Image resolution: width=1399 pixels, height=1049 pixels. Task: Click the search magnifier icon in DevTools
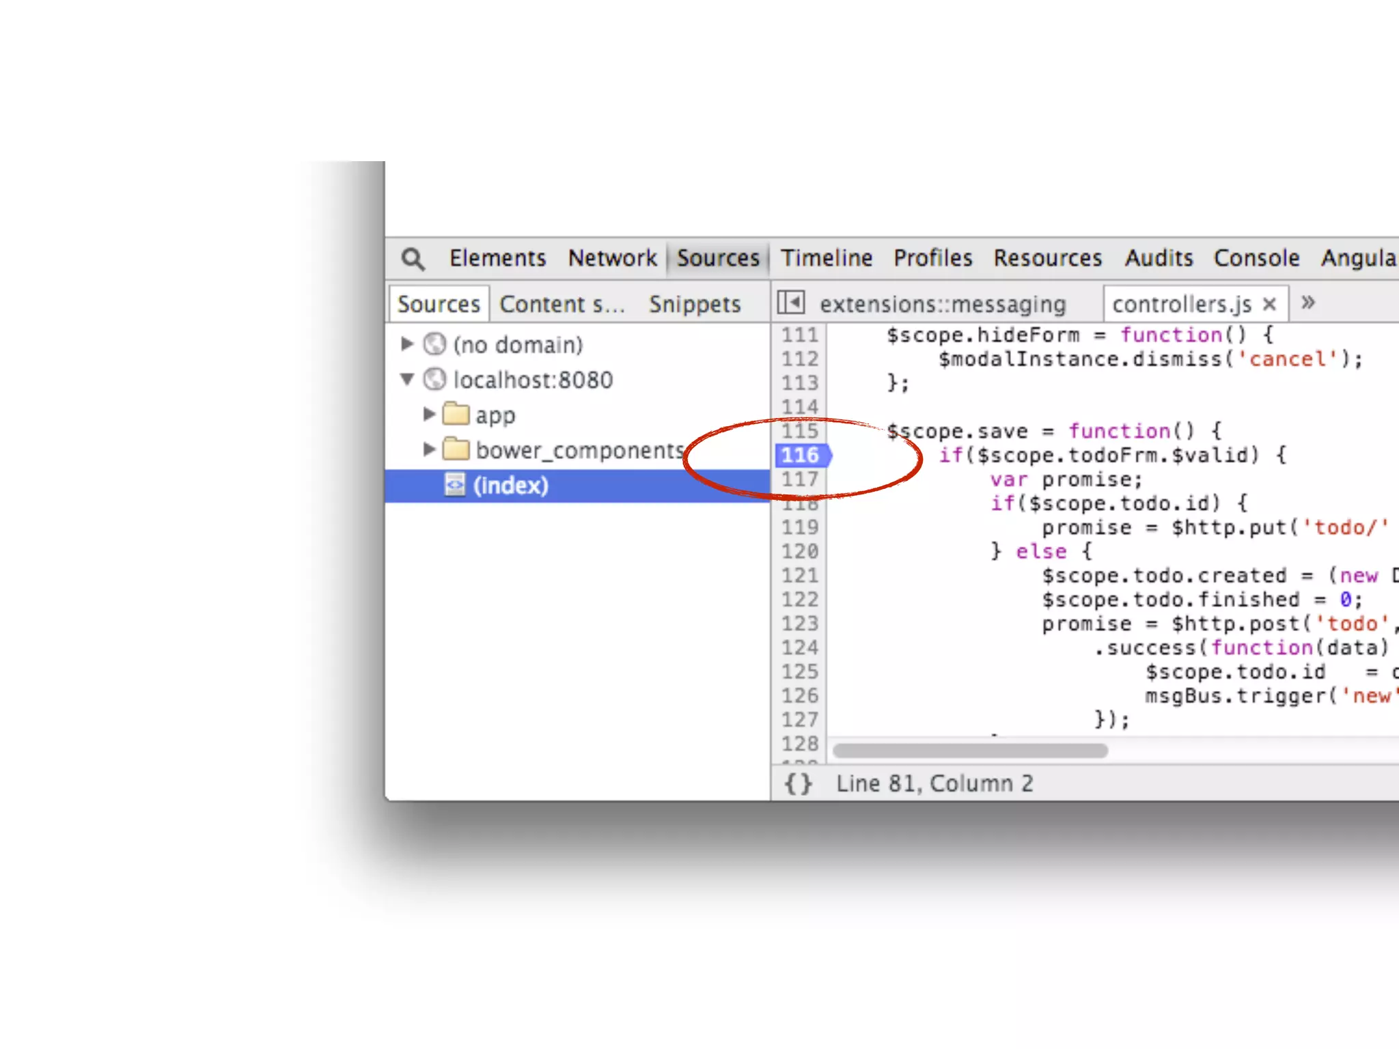coord(413,259)
